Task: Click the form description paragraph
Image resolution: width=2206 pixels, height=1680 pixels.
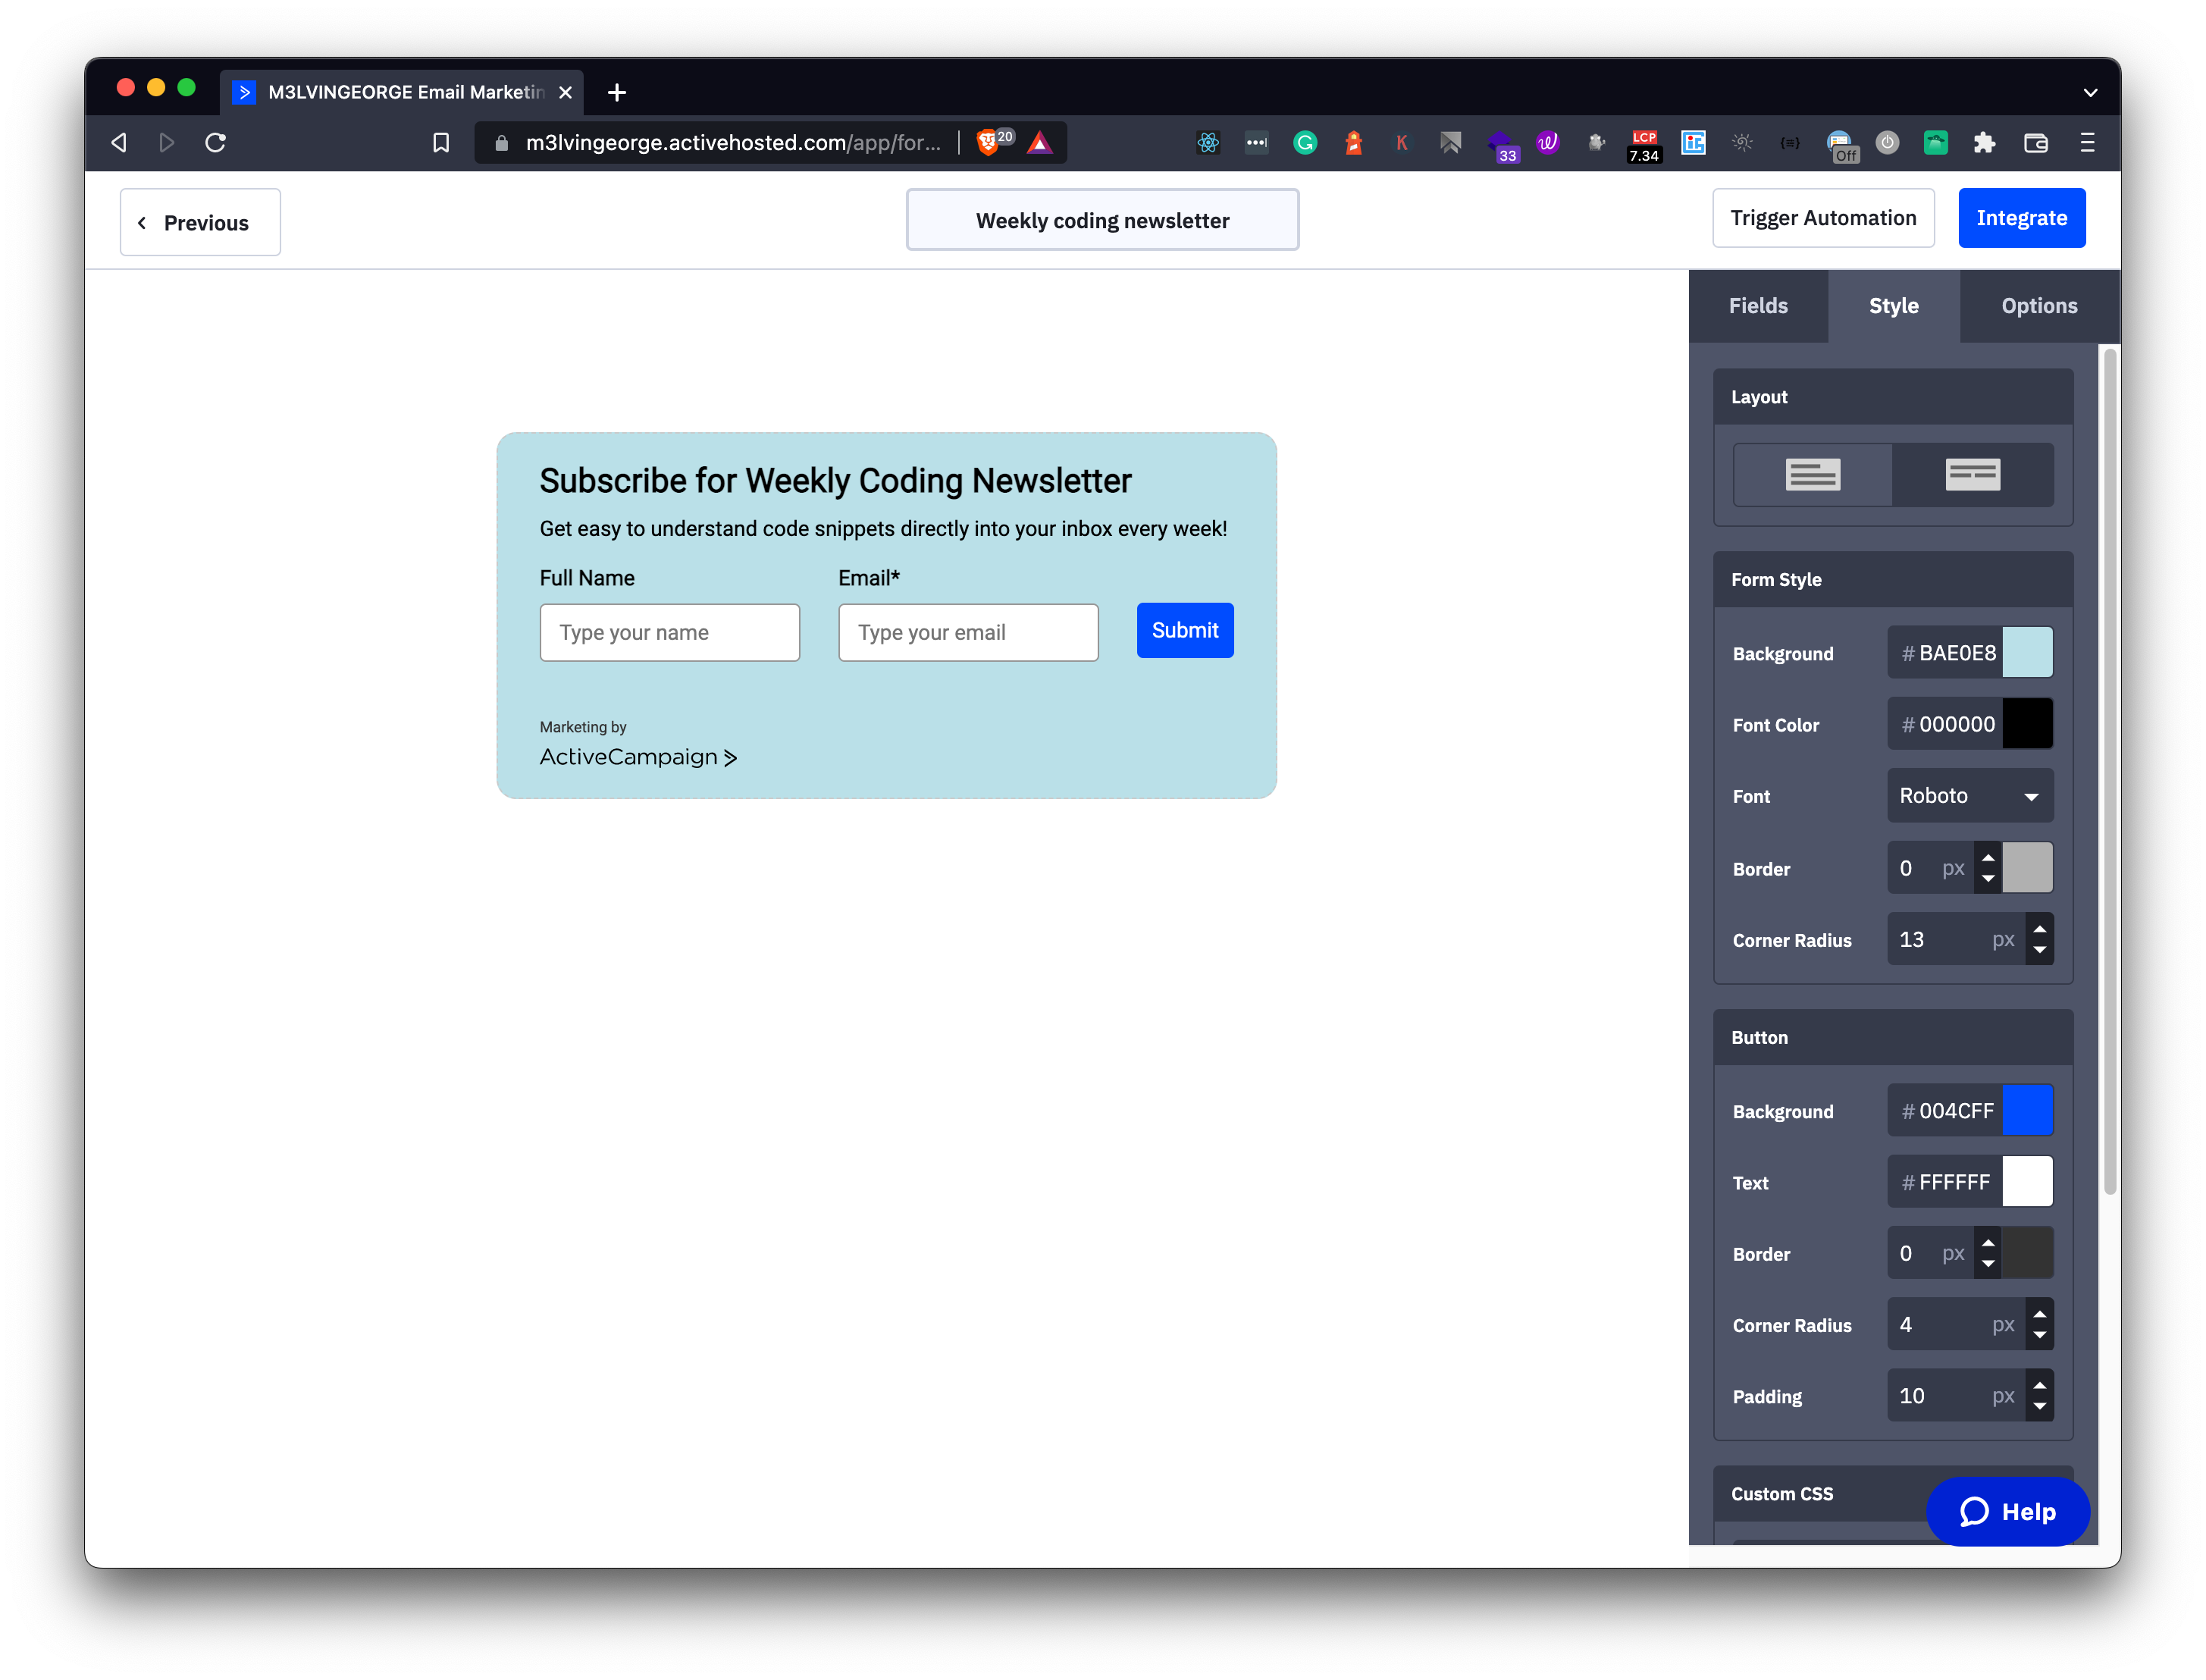Action: click(883, 529)
